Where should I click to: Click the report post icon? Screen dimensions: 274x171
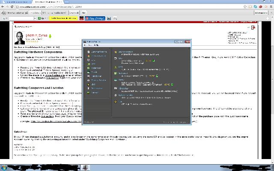pos(253,27)
